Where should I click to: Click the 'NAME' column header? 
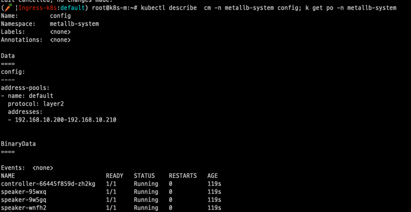pyautogui.click(x=8, y=176)
